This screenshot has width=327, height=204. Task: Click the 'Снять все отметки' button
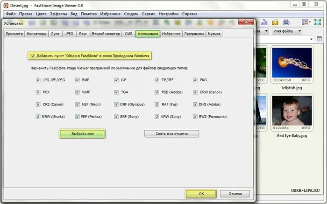click(x=171, y=134)
